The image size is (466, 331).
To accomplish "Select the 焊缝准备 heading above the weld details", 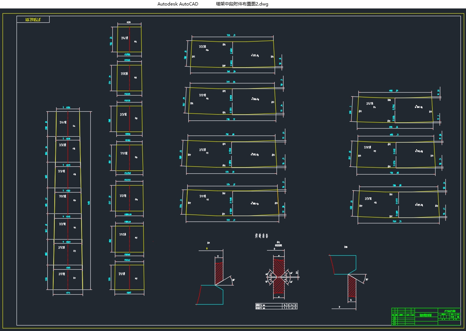I will pos(262,236).
